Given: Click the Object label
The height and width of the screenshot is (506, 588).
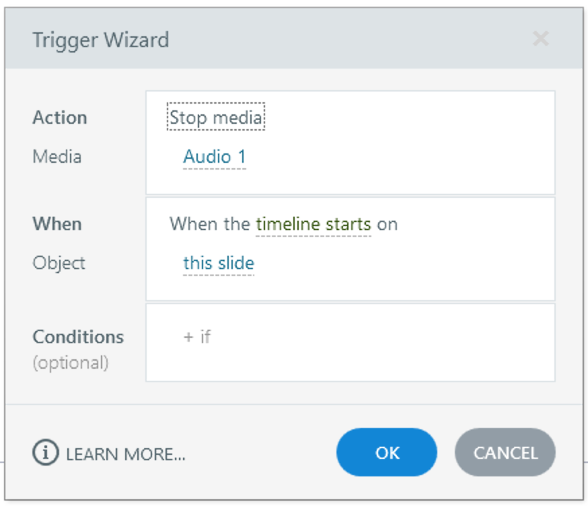Looking at the screenshot, I should coord(59,263).
